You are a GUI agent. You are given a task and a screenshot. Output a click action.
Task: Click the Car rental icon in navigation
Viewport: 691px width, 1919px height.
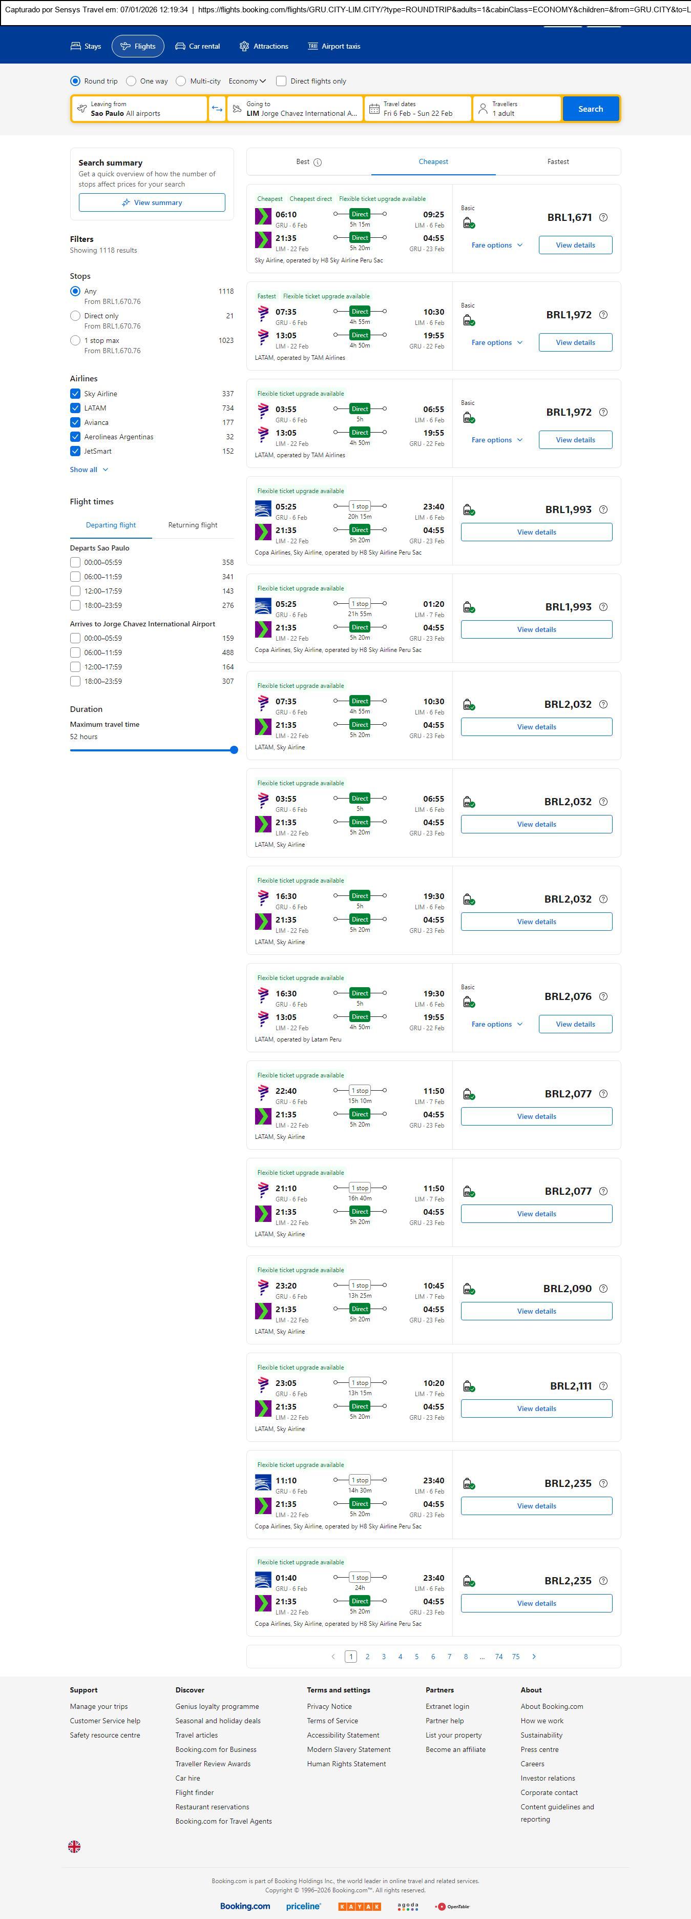(x=180, y=46)
